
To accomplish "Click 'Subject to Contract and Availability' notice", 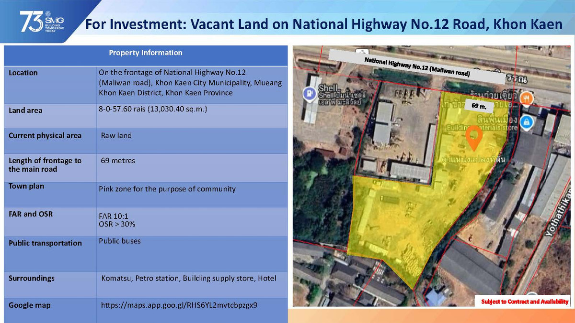I will [x=525, y=301].
